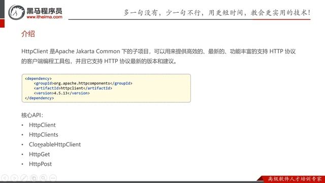Click the httpclient artifactId line
325x183 pixels.
coord(73,88)
